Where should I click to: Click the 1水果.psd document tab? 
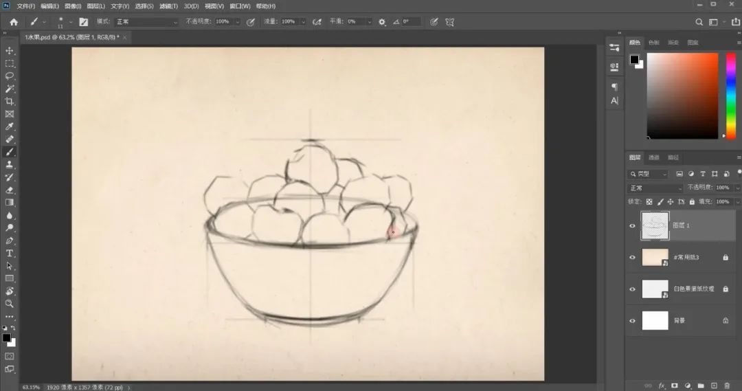pos(72,37)
